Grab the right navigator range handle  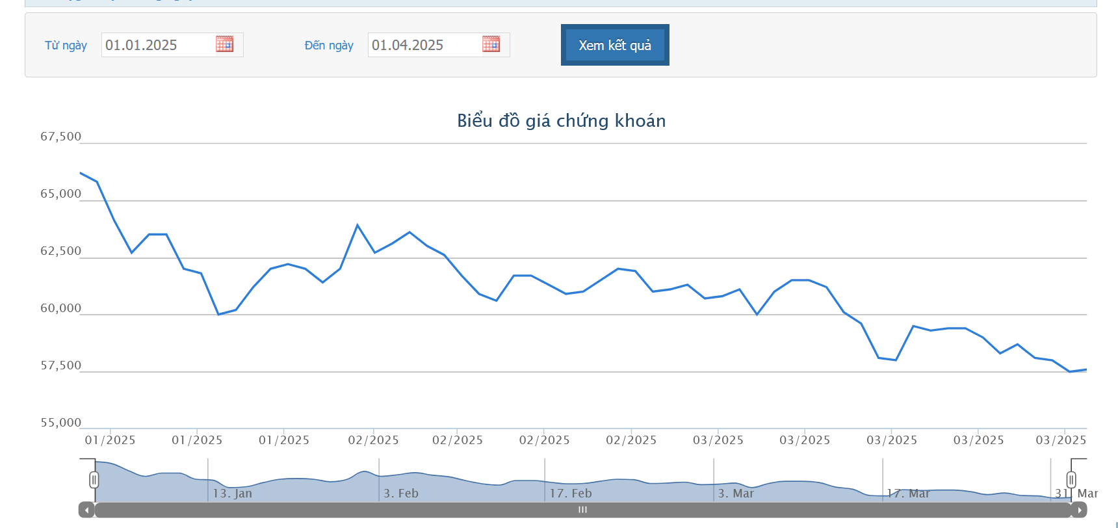1071,480
